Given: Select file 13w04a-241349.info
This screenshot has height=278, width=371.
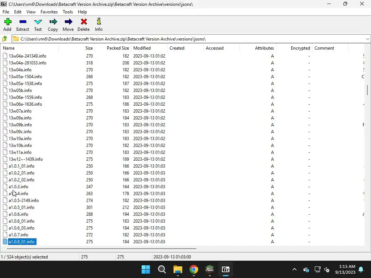Looking at the screenshot, I should pyautogui.click(x=28, y=56).
